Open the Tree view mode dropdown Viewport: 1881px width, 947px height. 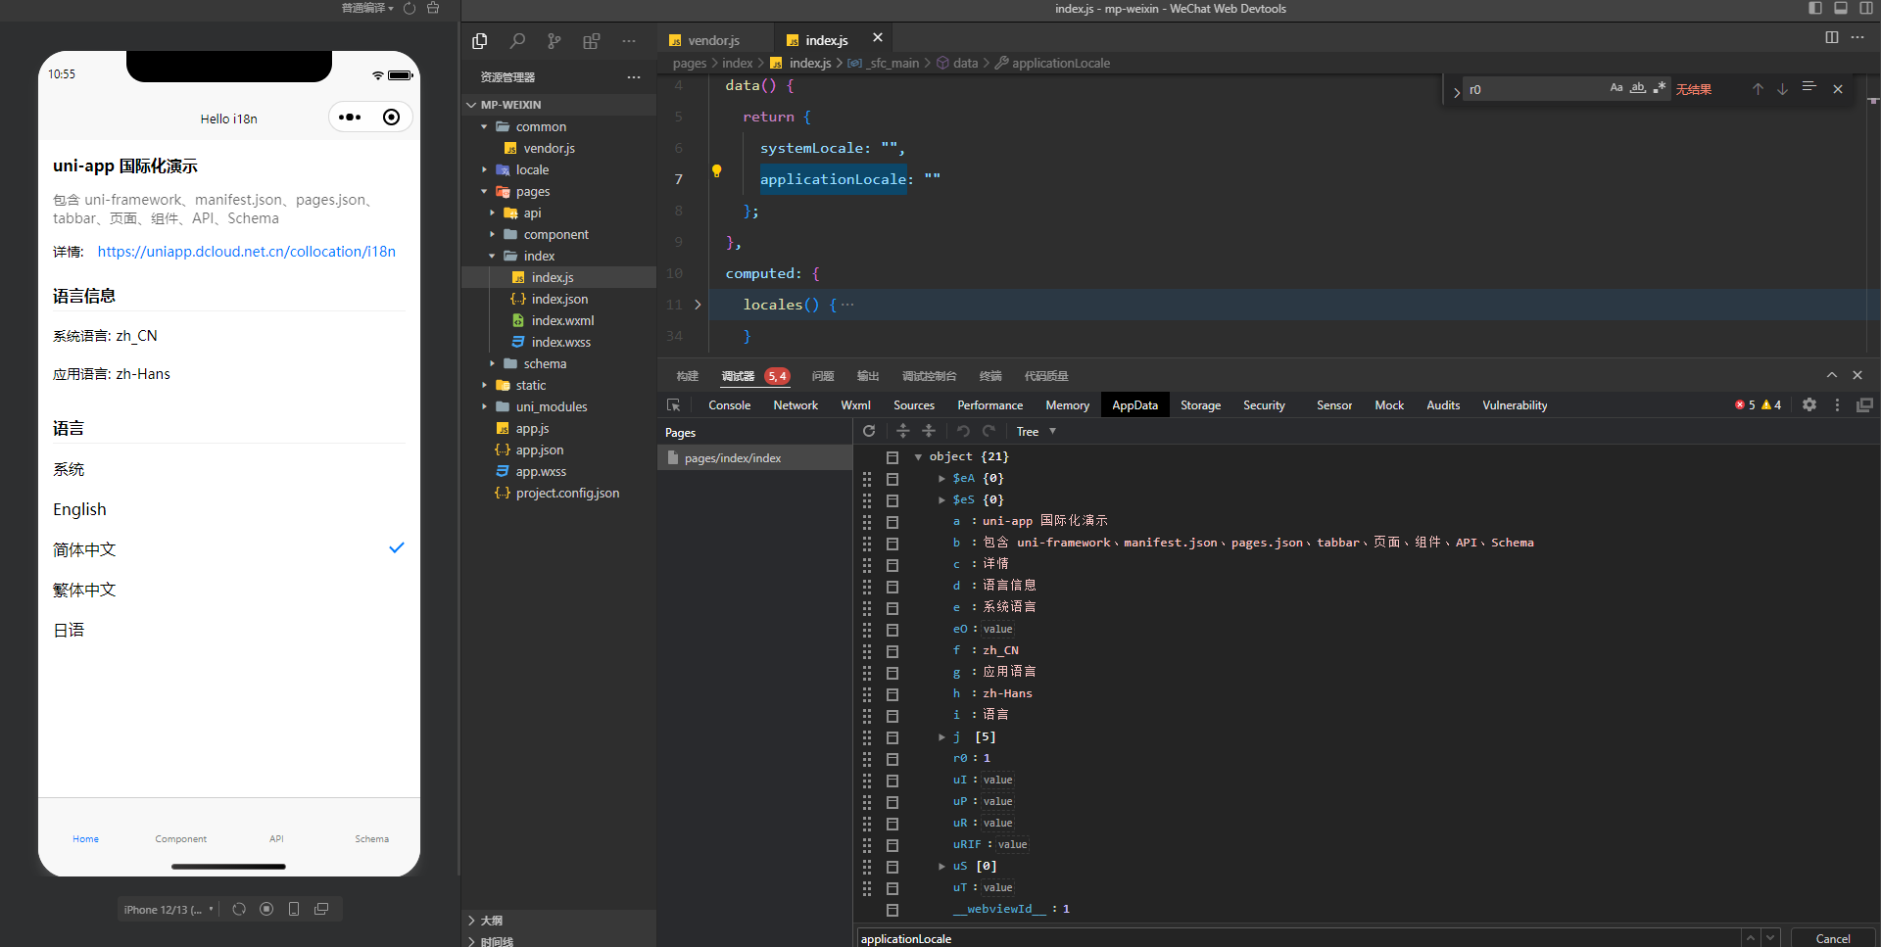pyautogui.click(x=1036, y=431)
